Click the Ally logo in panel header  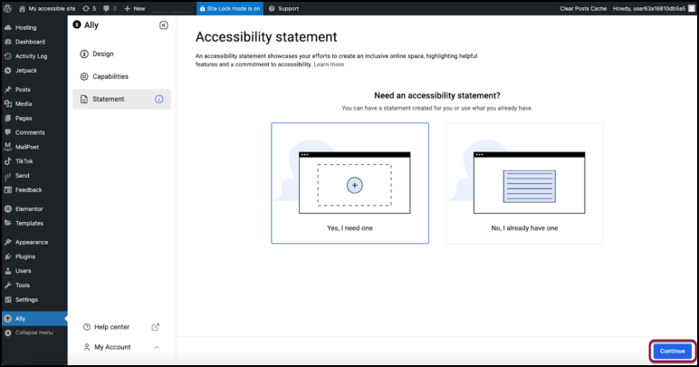coord(77,25)
